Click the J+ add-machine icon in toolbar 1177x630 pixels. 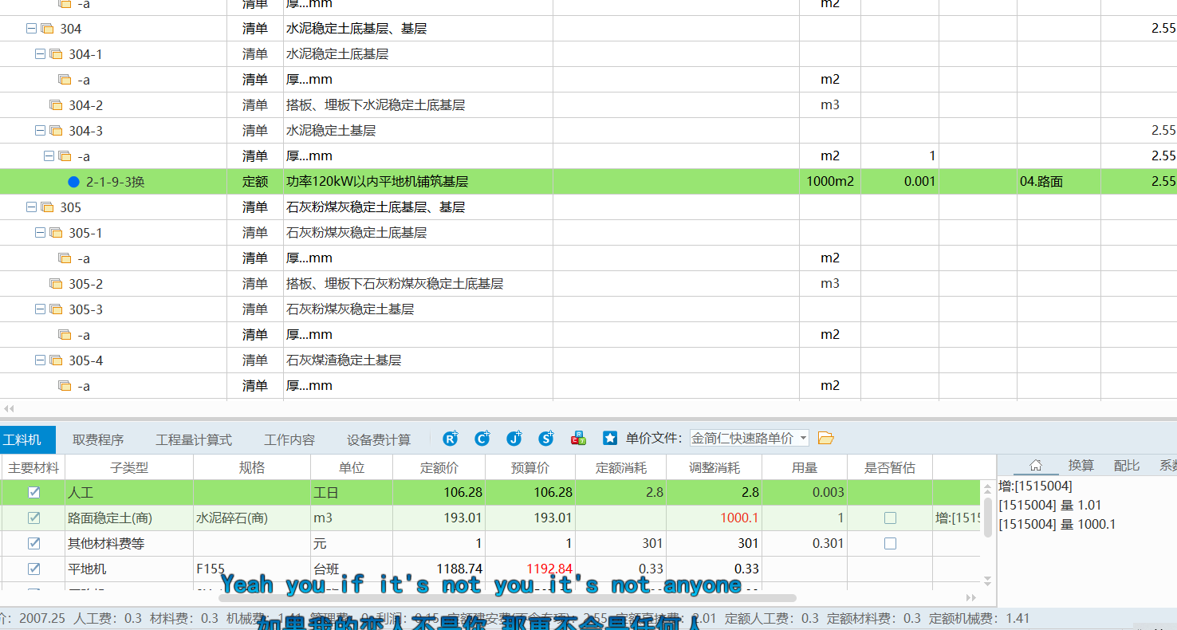[514, 439]
